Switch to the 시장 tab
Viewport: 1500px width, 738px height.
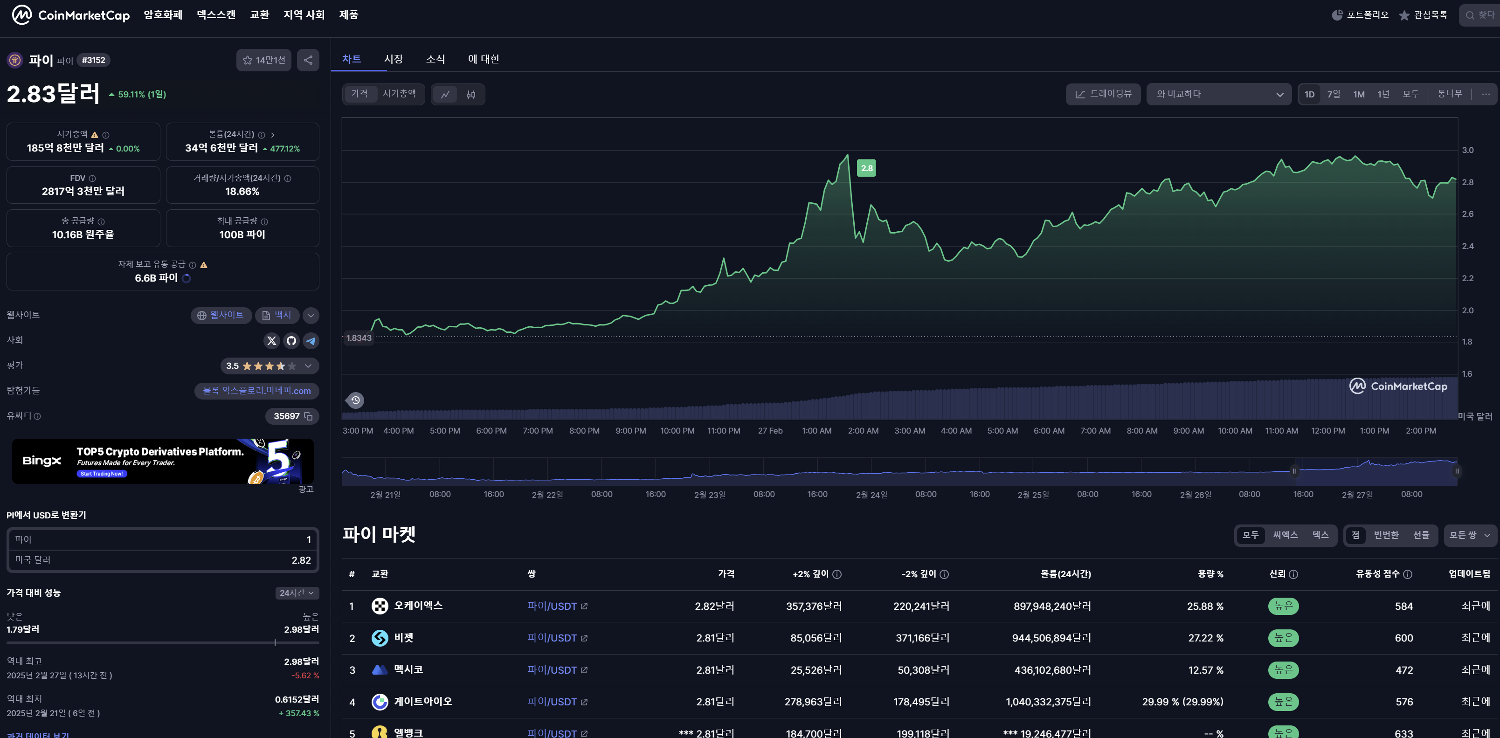tap(393, 59)
